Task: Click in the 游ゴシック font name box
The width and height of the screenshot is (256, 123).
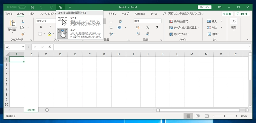Action: coord(46,21)
